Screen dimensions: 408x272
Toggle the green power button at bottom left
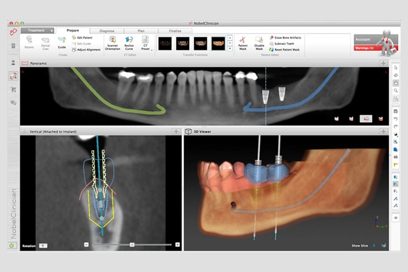pyautogui.click(x=13, y=245)
